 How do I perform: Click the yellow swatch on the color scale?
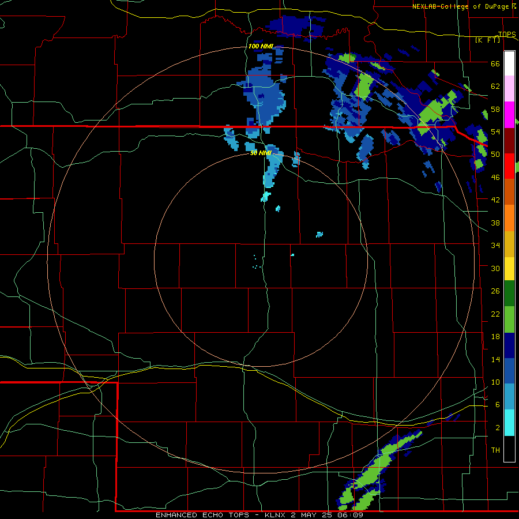(509, 268)
